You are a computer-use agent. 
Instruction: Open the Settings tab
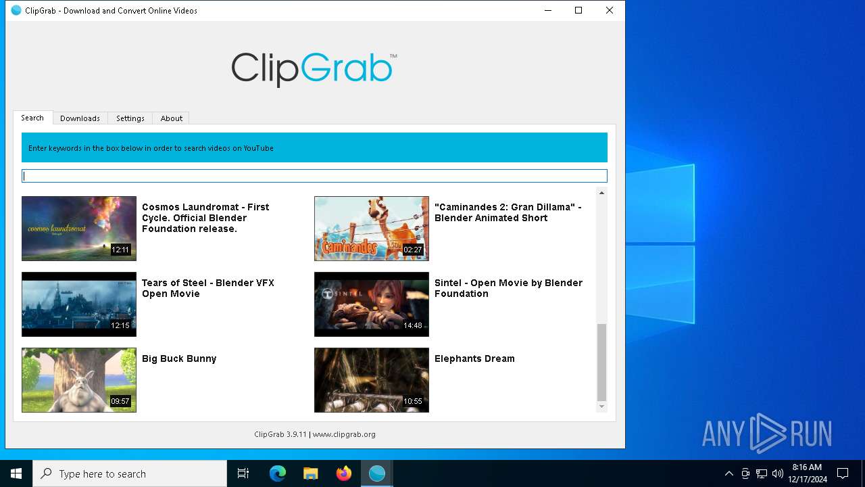click(130, 118)
